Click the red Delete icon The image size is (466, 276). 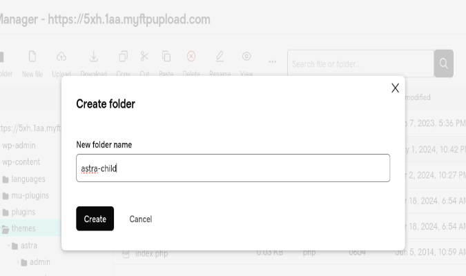coord(191,56)
